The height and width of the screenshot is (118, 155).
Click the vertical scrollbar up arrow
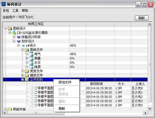(150, 24)
